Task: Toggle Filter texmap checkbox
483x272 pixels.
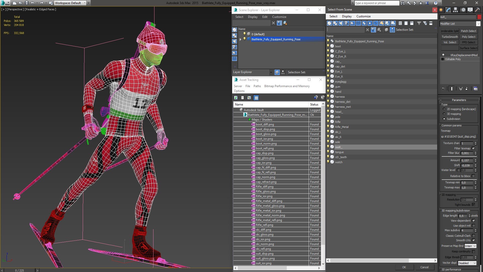Action: pos(473,148)
